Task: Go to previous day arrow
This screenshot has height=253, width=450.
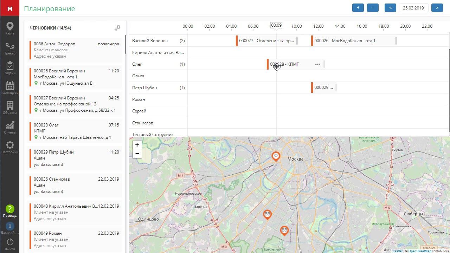Action: (390, 8)
